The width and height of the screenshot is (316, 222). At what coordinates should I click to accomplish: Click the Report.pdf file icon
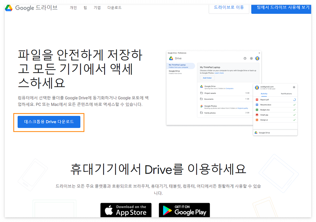click(257, 100)
